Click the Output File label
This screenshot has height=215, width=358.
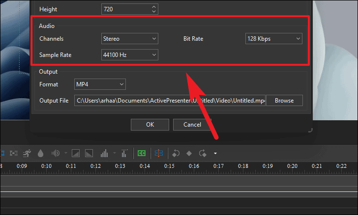coord(54,101)
